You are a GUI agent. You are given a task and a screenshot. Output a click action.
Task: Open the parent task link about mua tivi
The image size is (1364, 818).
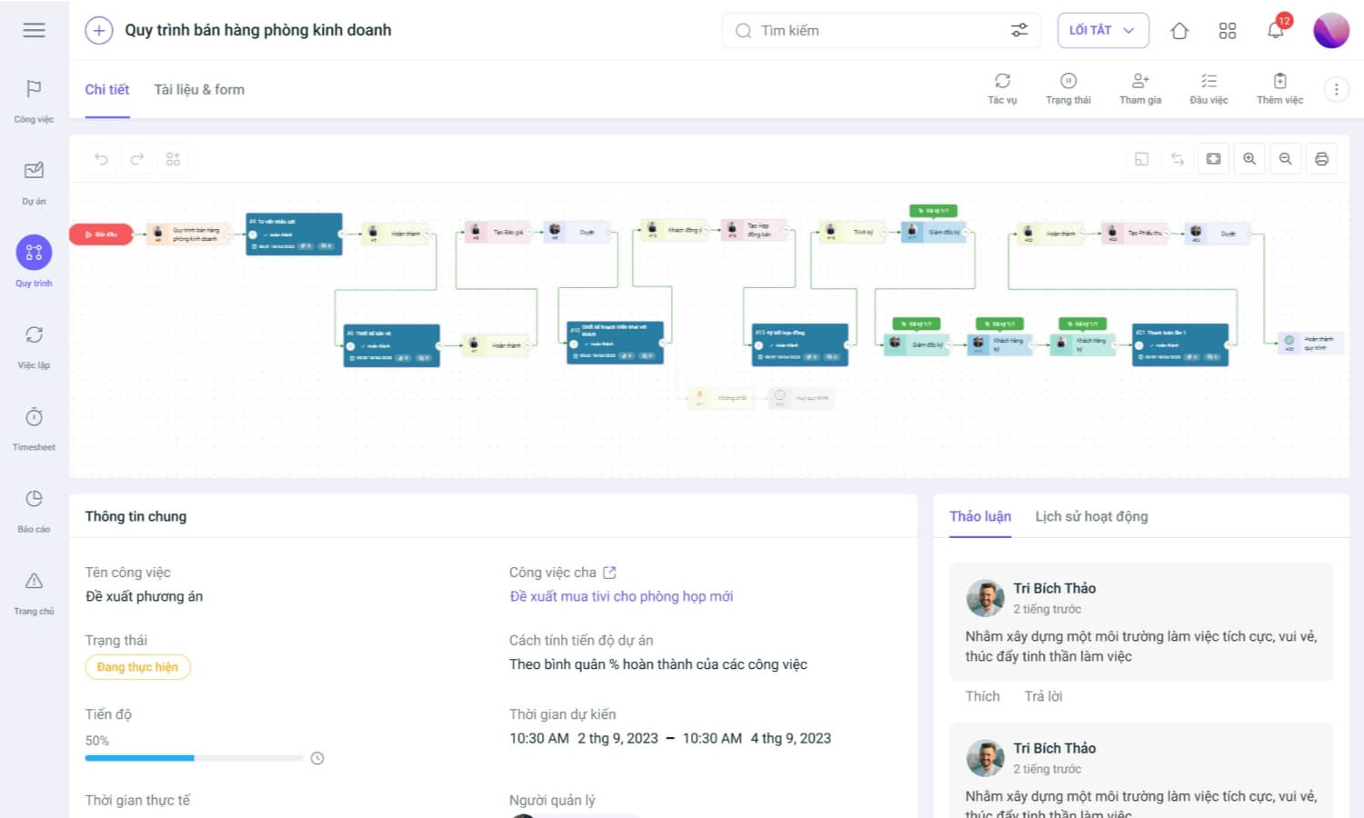click(621, 596)
